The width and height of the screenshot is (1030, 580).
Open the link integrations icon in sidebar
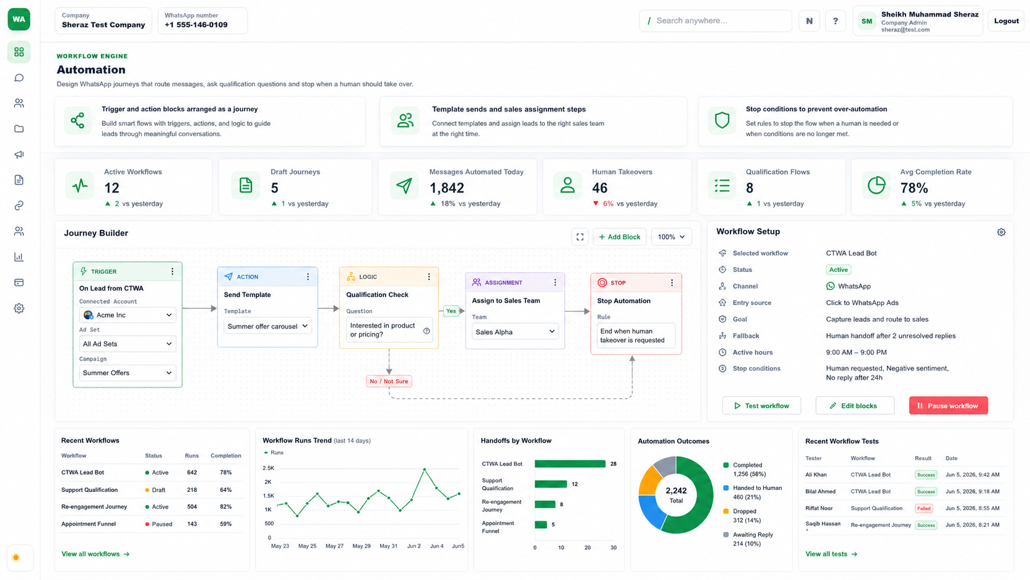point(19,206)
